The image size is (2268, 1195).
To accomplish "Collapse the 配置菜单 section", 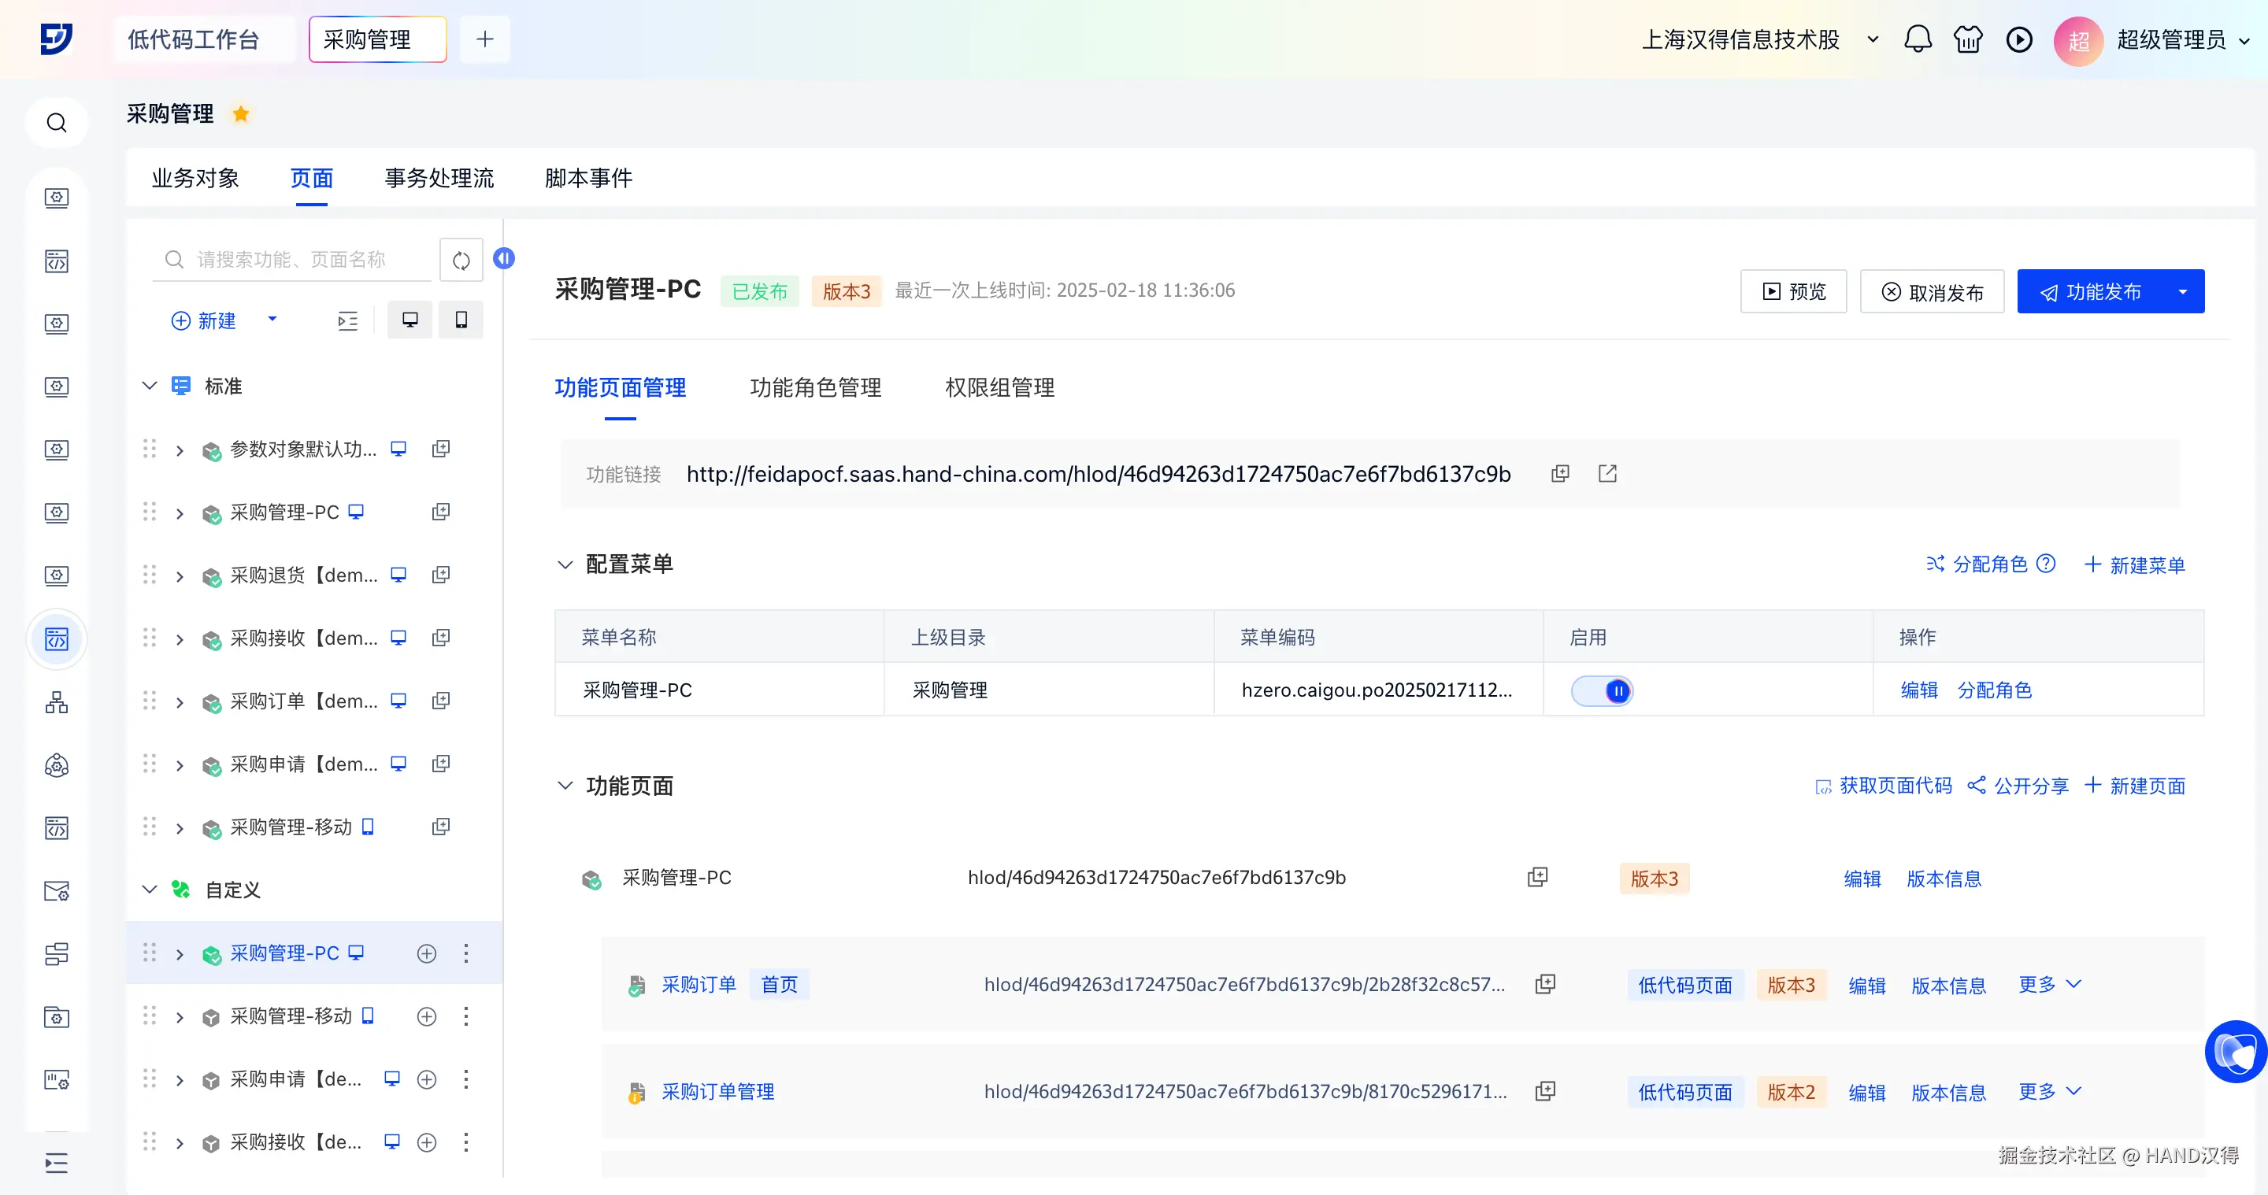I will click(565, 564).
